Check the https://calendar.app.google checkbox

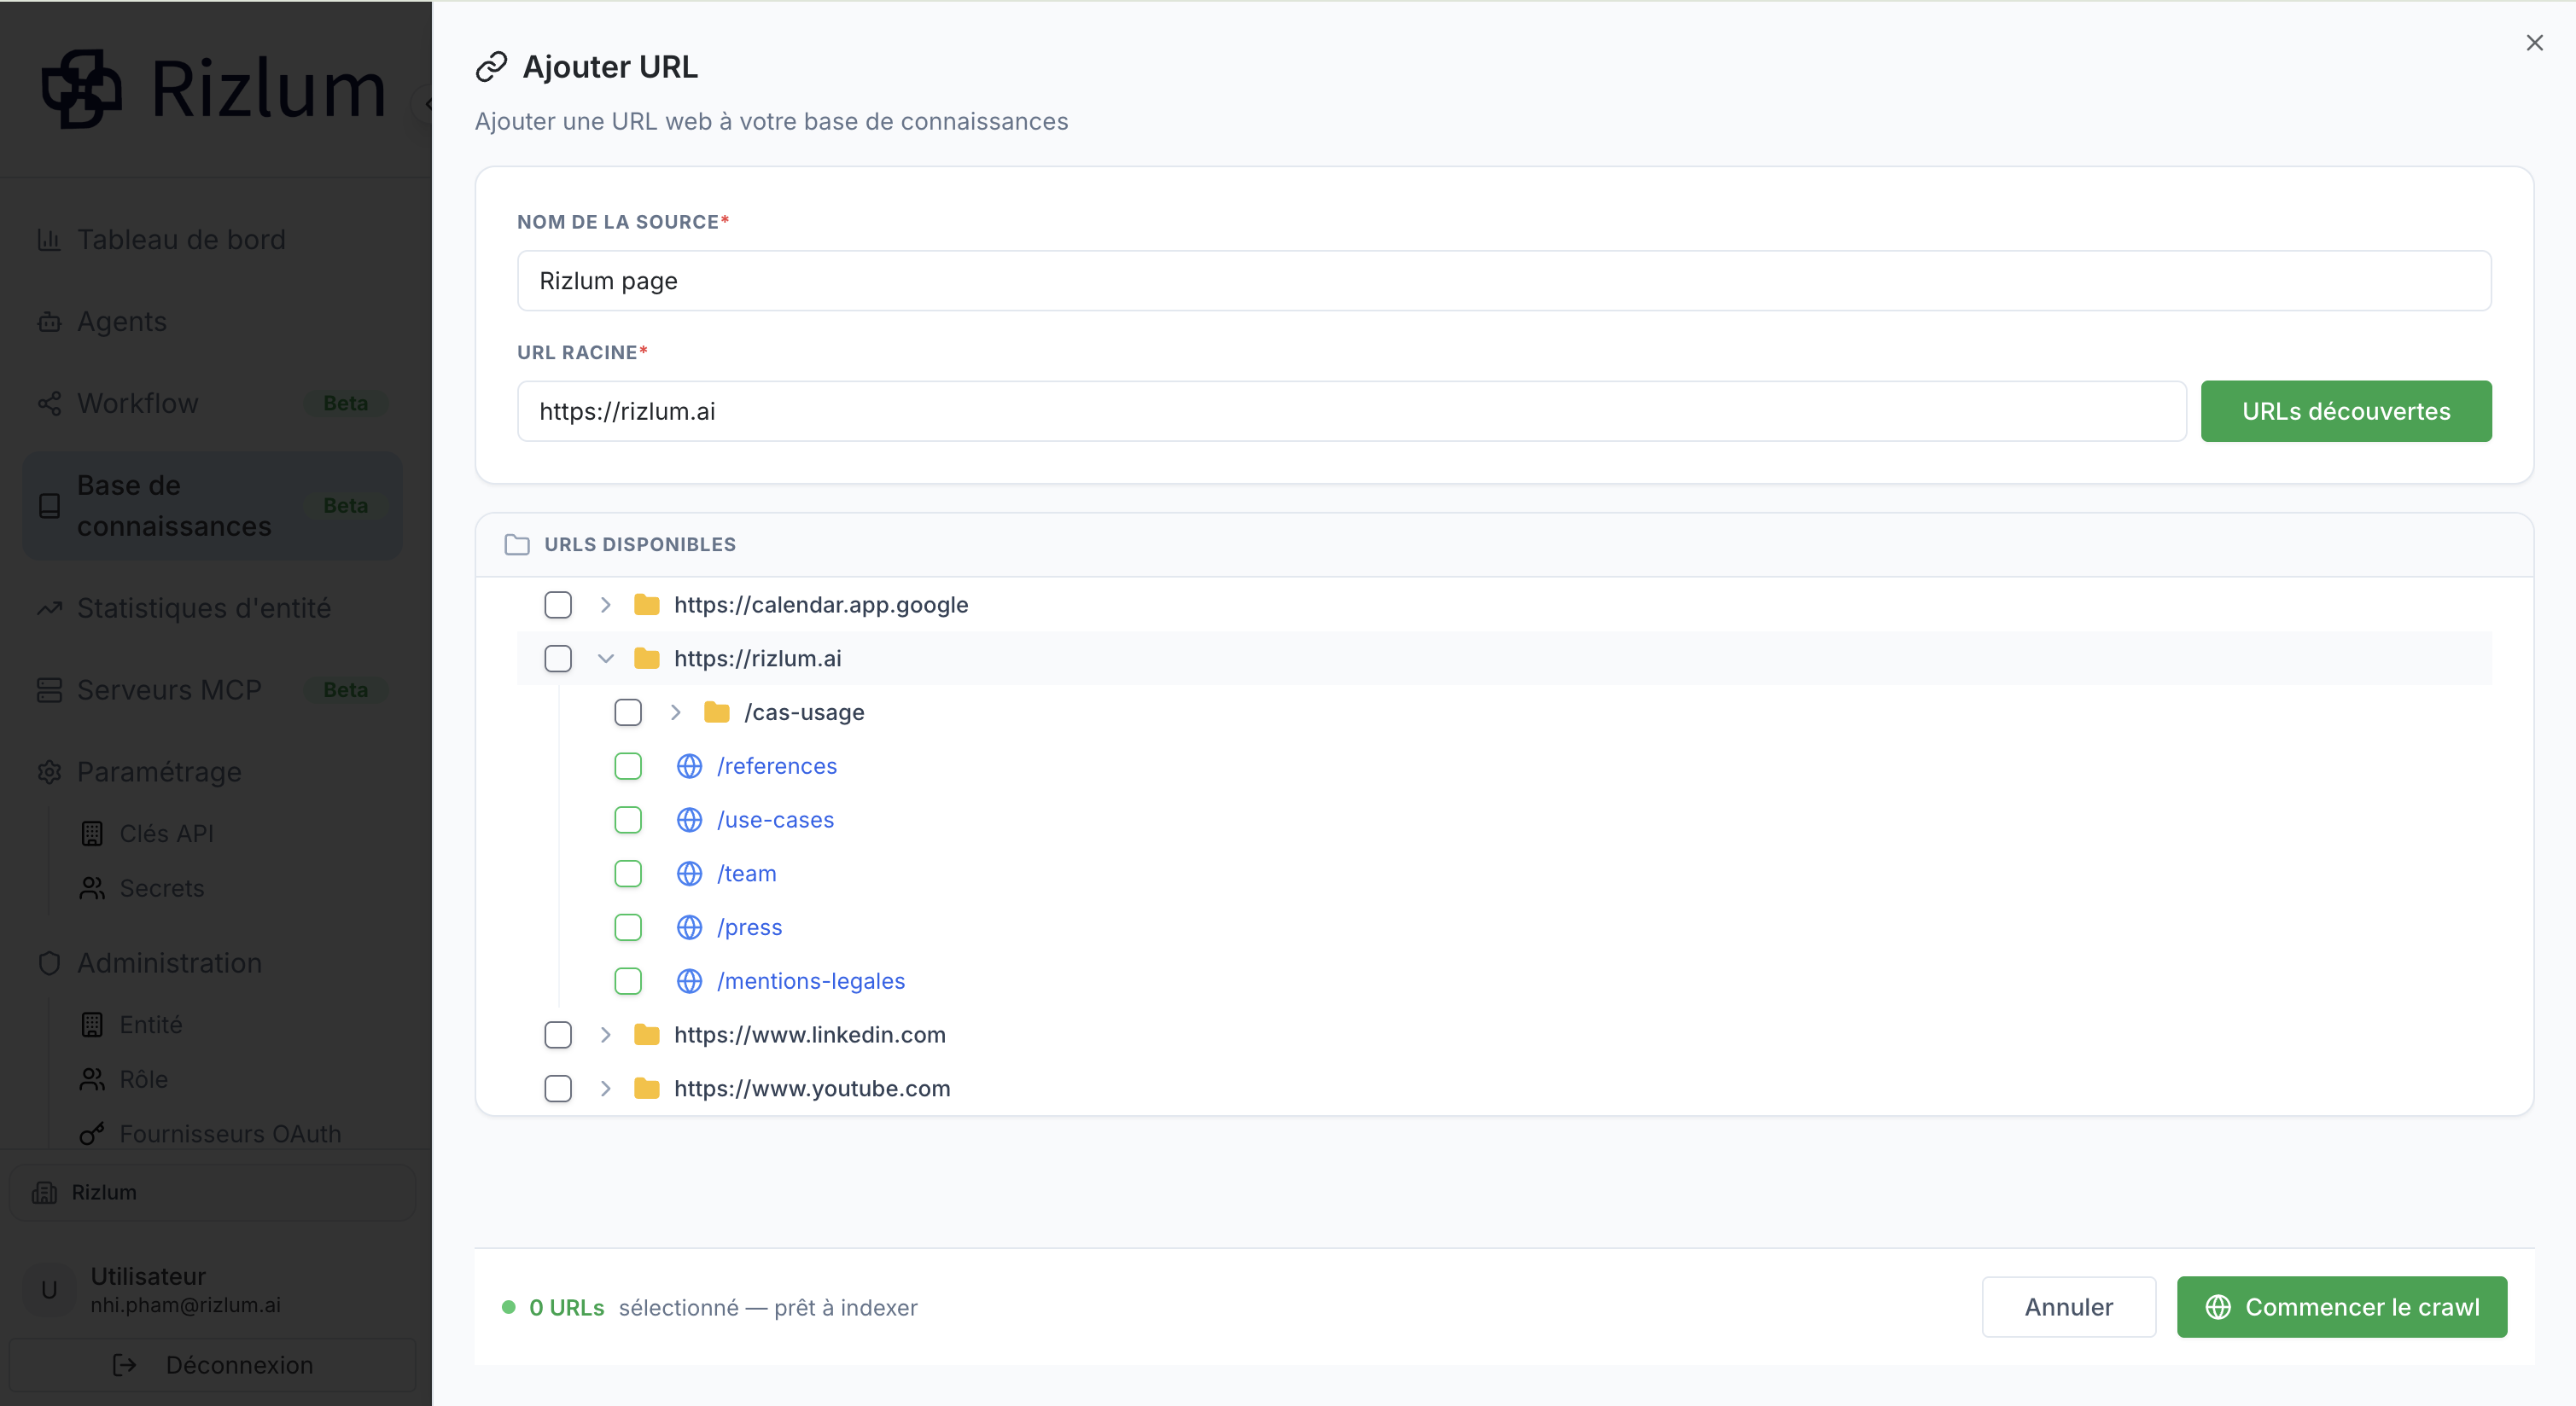(558, 605)
